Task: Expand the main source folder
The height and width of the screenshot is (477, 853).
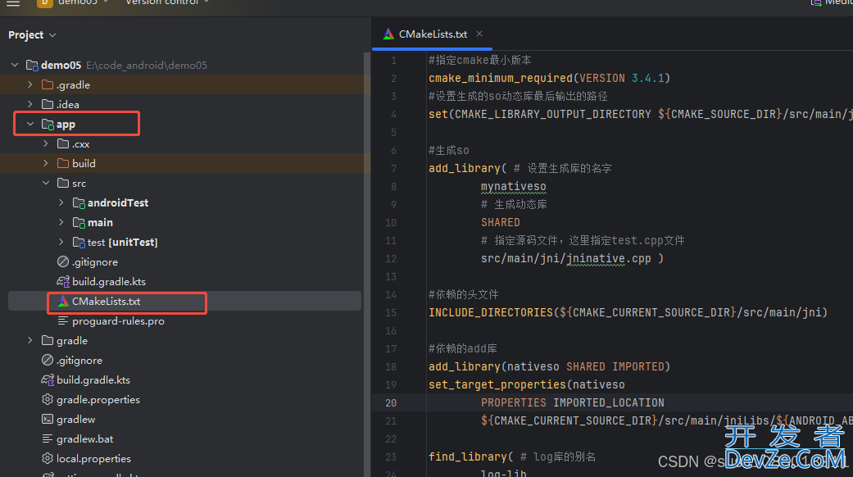Action: click(x=61, y=222)
